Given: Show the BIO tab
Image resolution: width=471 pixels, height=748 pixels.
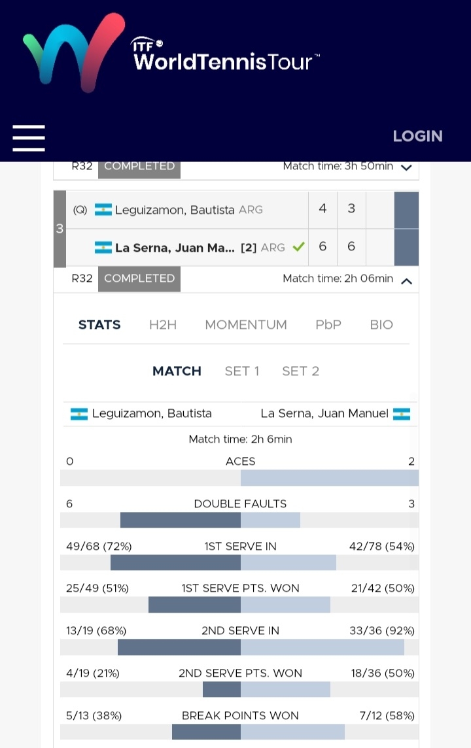Looking at the screenshot, I should pos(381,325).
